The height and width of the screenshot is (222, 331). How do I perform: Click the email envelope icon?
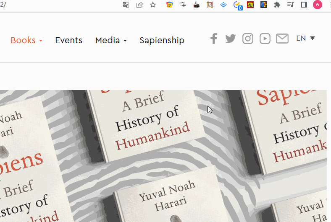(282, 39)
